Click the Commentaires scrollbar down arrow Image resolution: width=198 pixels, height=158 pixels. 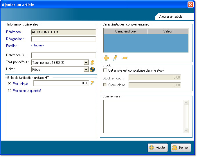pos(186,131)
